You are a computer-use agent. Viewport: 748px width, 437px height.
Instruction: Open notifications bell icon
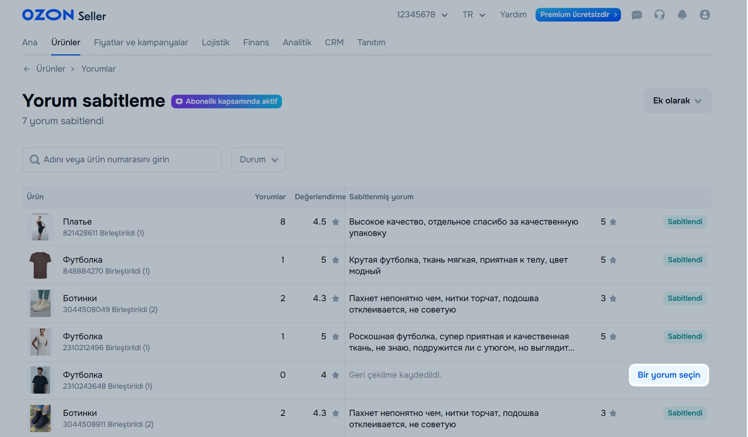(682, 15)
